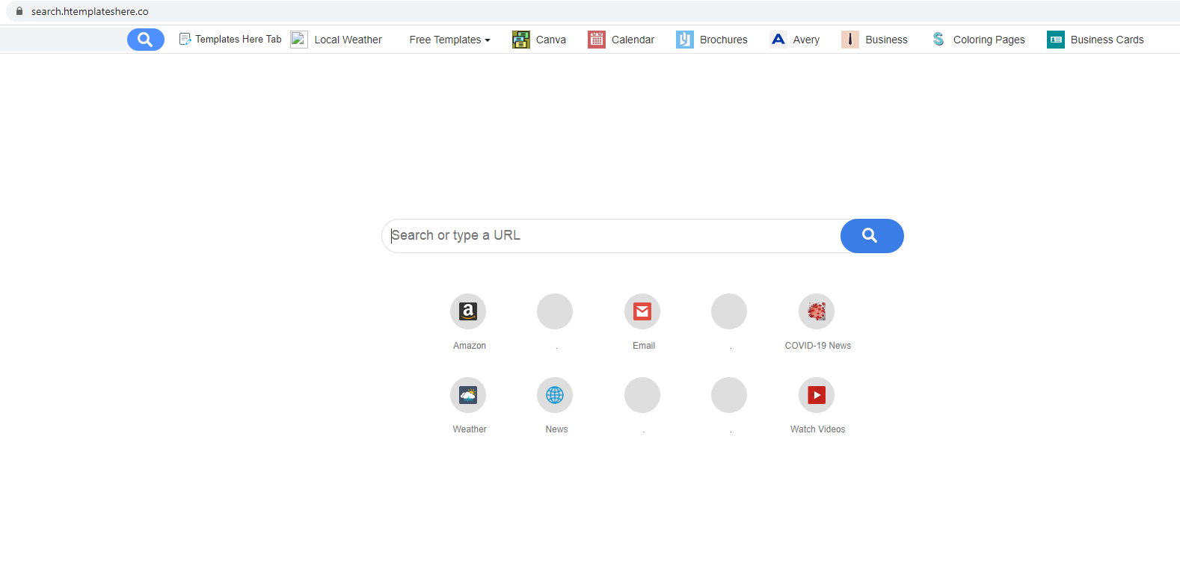Click the Business toolbar link
Viewport: 1180px width, 581px height.
(x=886, y=40)
